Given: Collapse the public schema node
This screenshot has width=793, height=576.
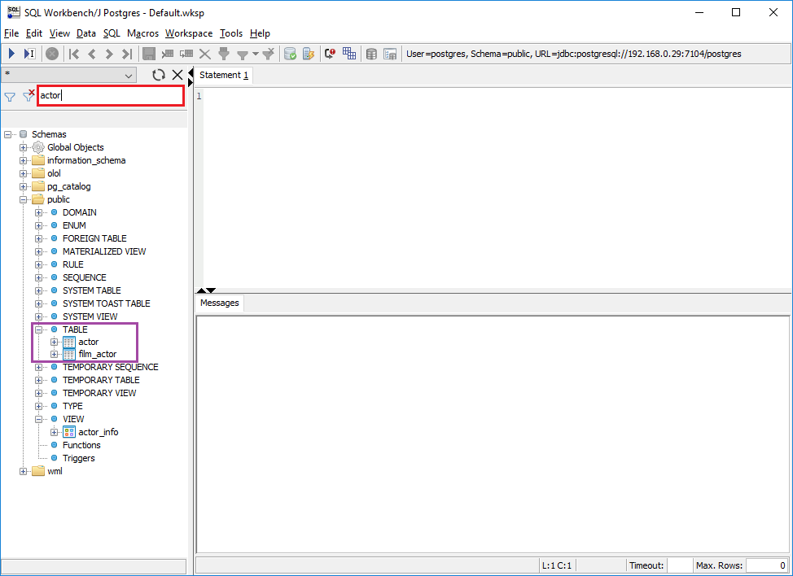Looking at the screenshot, I should coord(24,199).
